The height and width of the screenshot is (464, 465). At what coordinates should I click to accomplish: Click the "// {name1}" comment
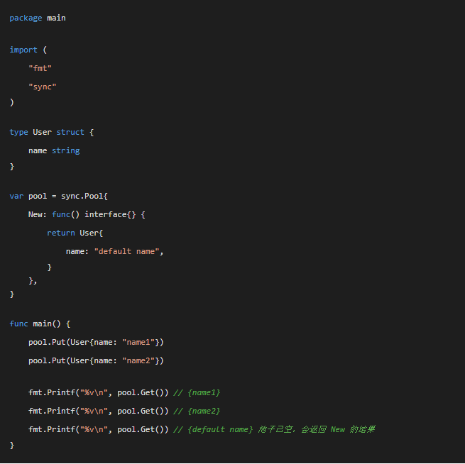coord(197,392)
